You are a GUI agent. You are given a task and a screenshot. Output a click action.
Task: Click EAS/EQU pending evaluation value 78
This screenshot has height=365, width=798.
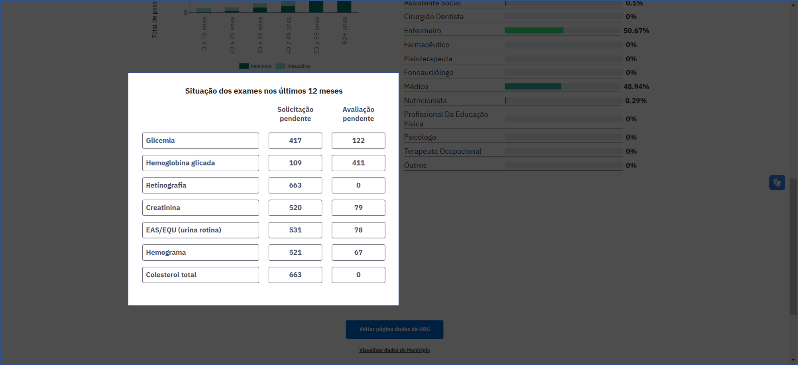pyautogui.click(x=358, y=230)
